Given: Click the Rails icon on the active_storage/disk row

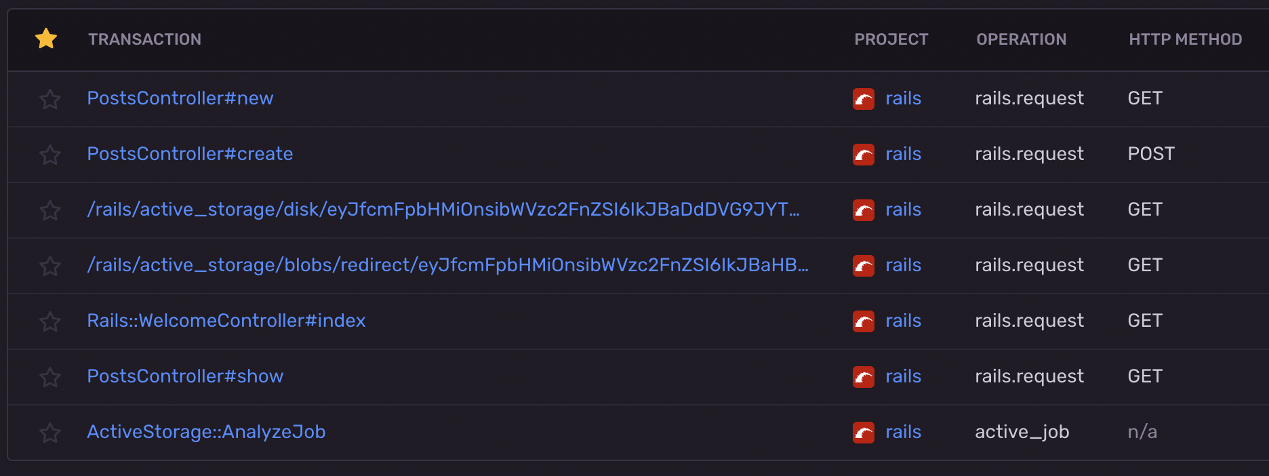Looking at the screenshot, I should point(863,210).
